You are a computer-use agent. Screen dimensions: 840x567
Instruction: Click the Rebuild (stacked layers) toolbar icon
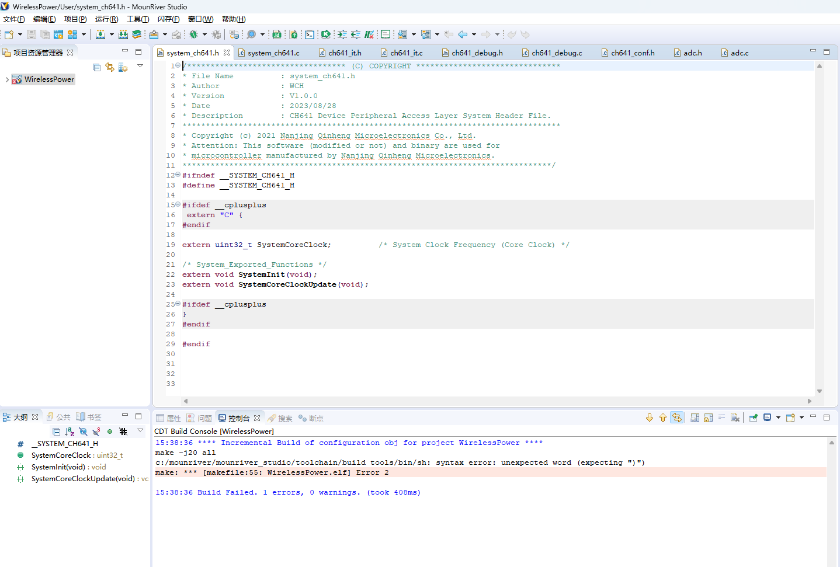(137, 34)
